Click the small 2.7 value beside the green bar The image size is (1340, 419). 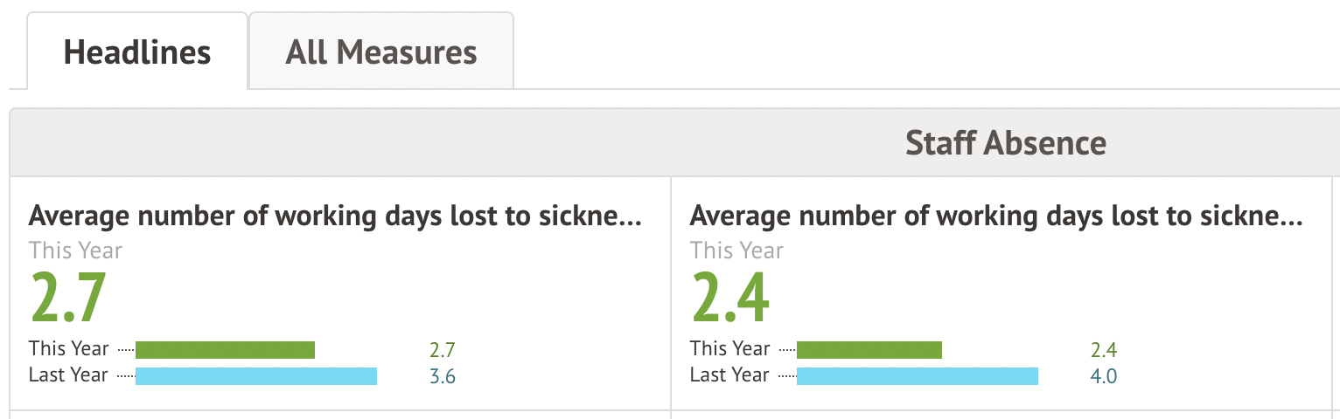click(x=443, y=351)
